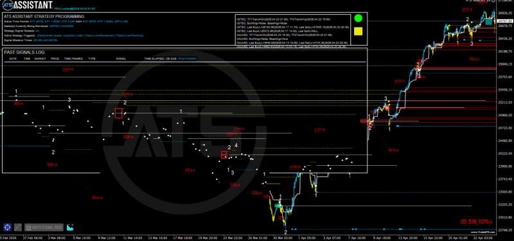The image size is (514, 241).
Task: Click the red 5787.0 chart label
Action: (319, 130)
